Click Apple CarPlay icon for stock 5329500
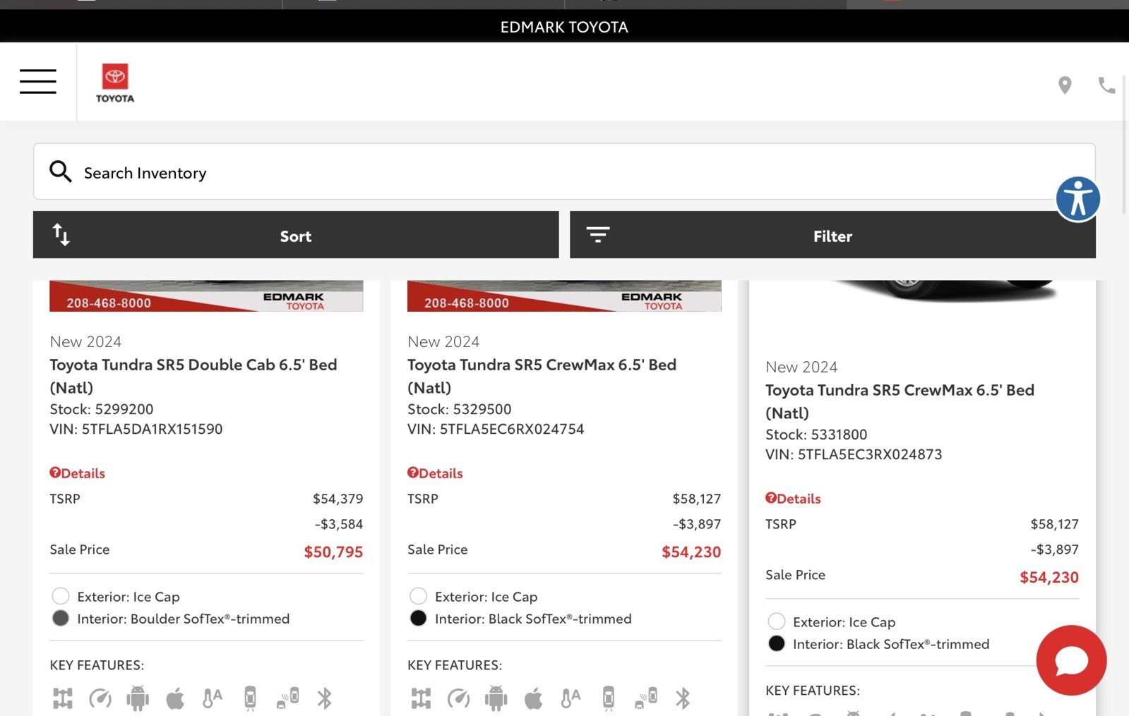Screen dimensions: 1129x716 [533, 698]
